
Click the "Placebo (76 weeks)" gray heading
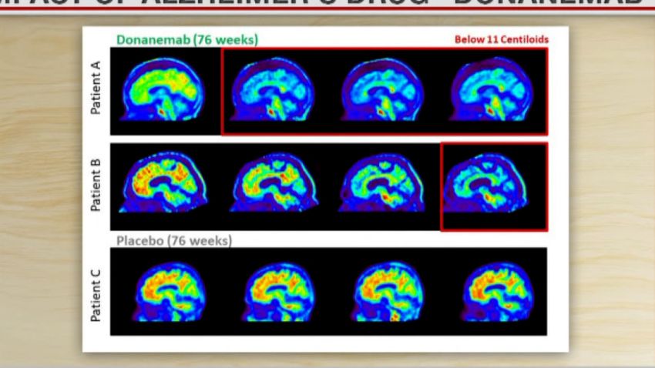[174, 241]
